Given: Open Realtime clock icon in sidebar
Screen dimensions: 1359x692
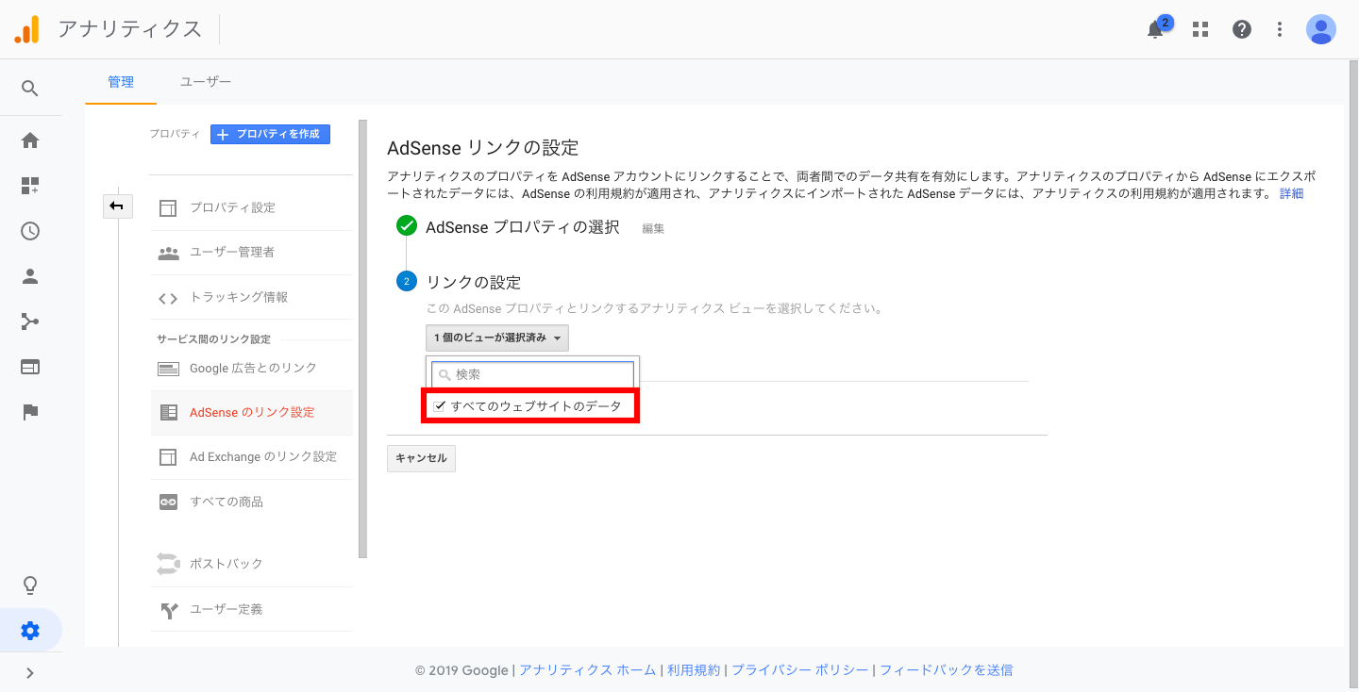Looking at the screenshot, I should 30,231.
